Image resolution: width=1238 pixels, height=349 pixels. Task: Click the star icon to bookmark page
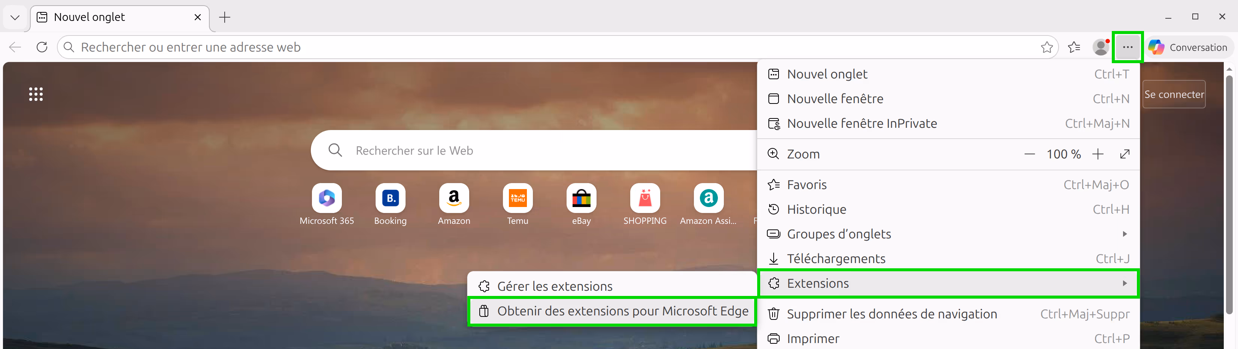pyautogui.click(x=1046, y=47)
